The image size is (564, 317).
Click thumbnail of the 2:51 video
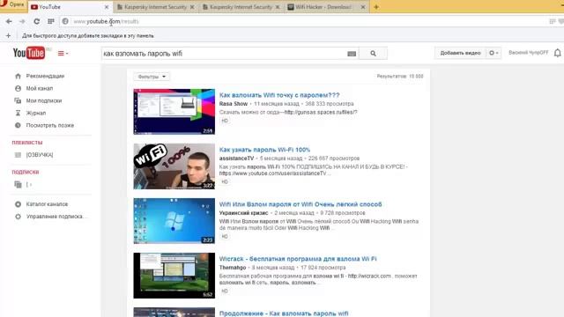174,112
